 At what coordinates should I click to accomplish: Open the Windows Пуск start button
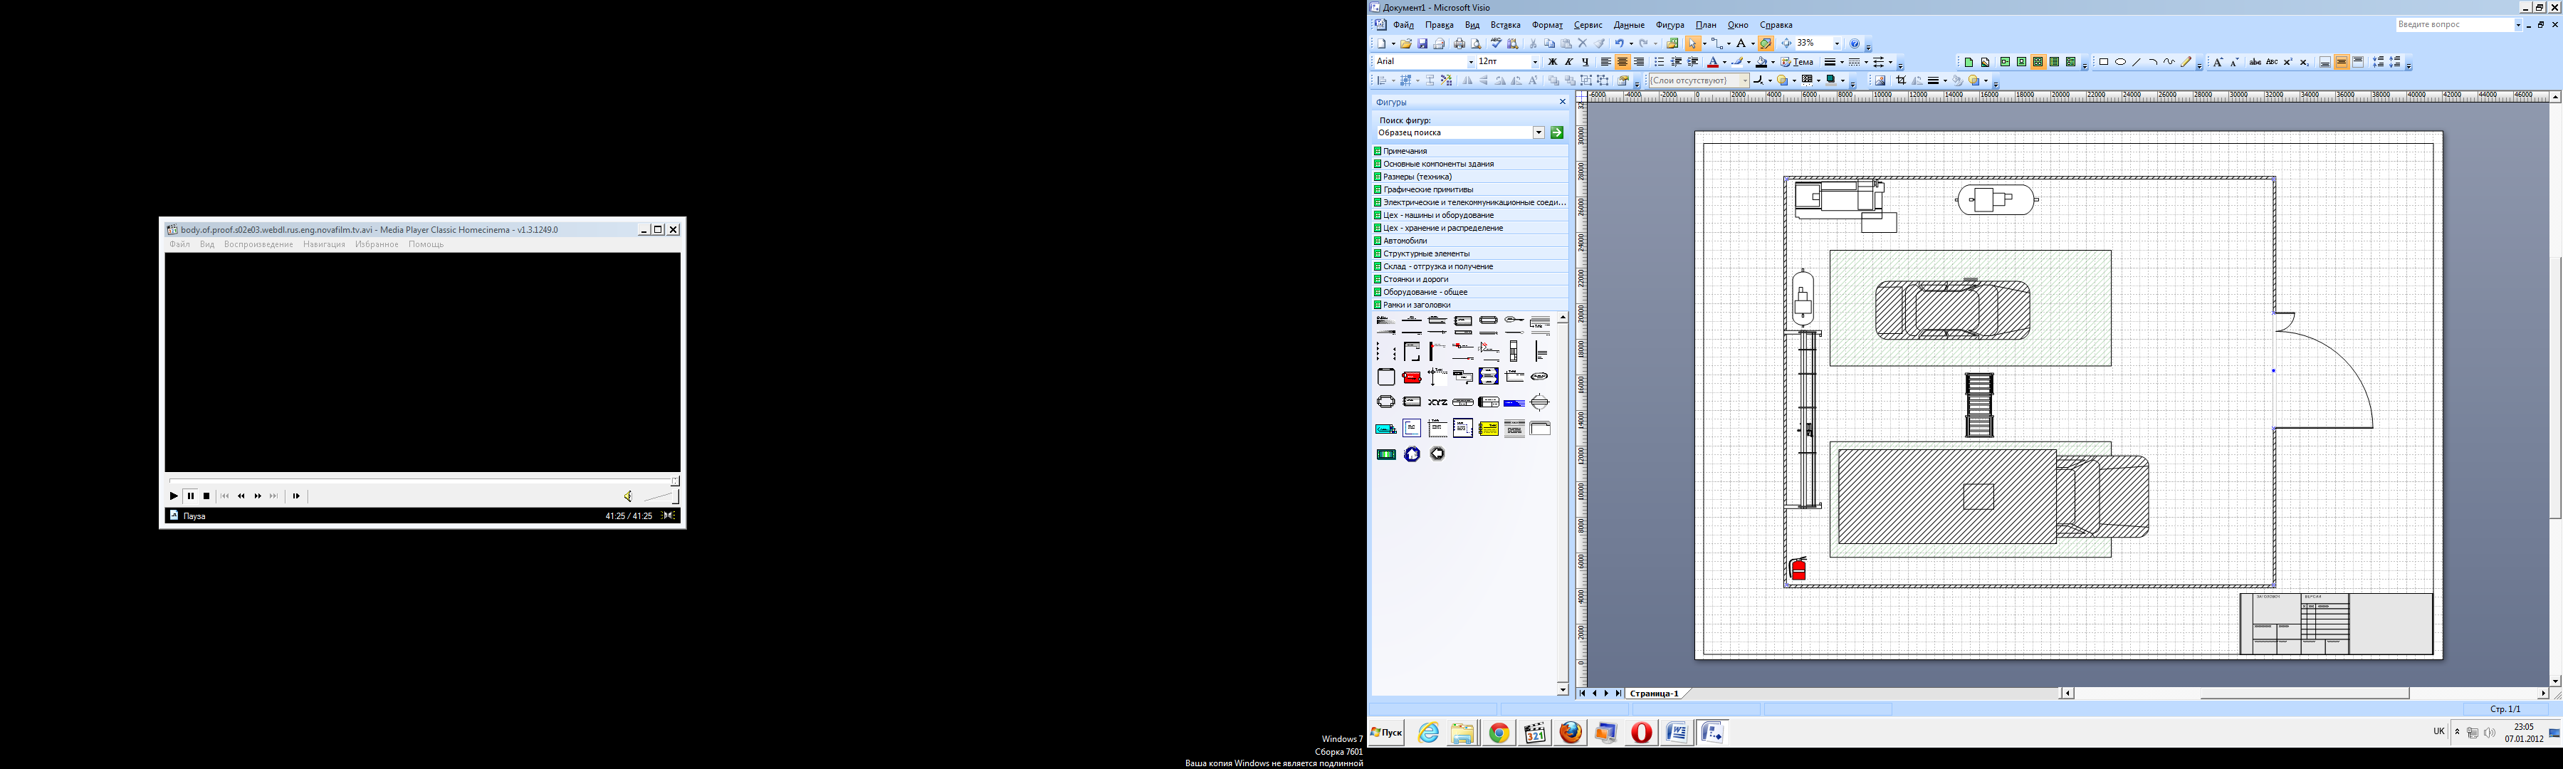[1386, 732]
